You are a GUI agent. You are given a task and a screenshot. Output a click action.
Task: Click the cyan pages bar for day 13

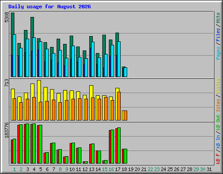point(93,59)
